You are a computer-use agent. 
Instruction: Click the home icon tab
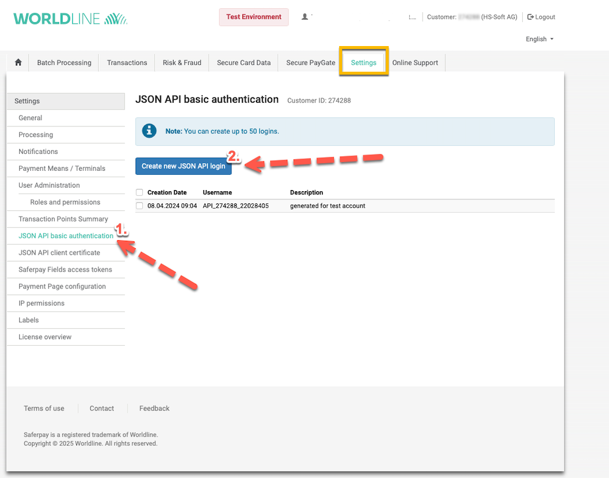click(x=18, y=62)
